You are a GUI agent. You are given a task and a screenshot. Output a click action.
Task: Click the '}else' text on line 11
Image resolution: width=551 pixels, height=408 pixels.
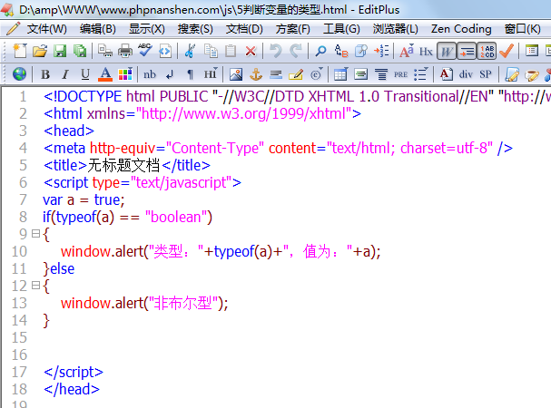59,268
